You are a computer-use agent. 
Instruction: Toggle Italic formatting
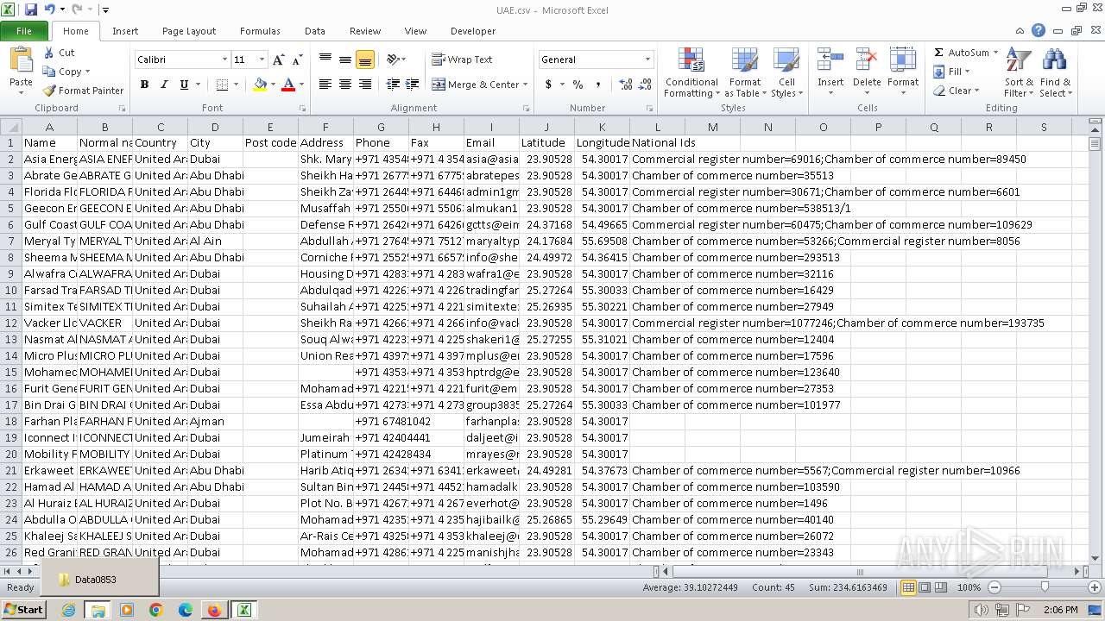[164, 85]
